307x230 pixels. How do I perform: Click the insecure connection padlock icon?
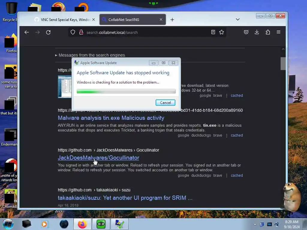point(81,32)
